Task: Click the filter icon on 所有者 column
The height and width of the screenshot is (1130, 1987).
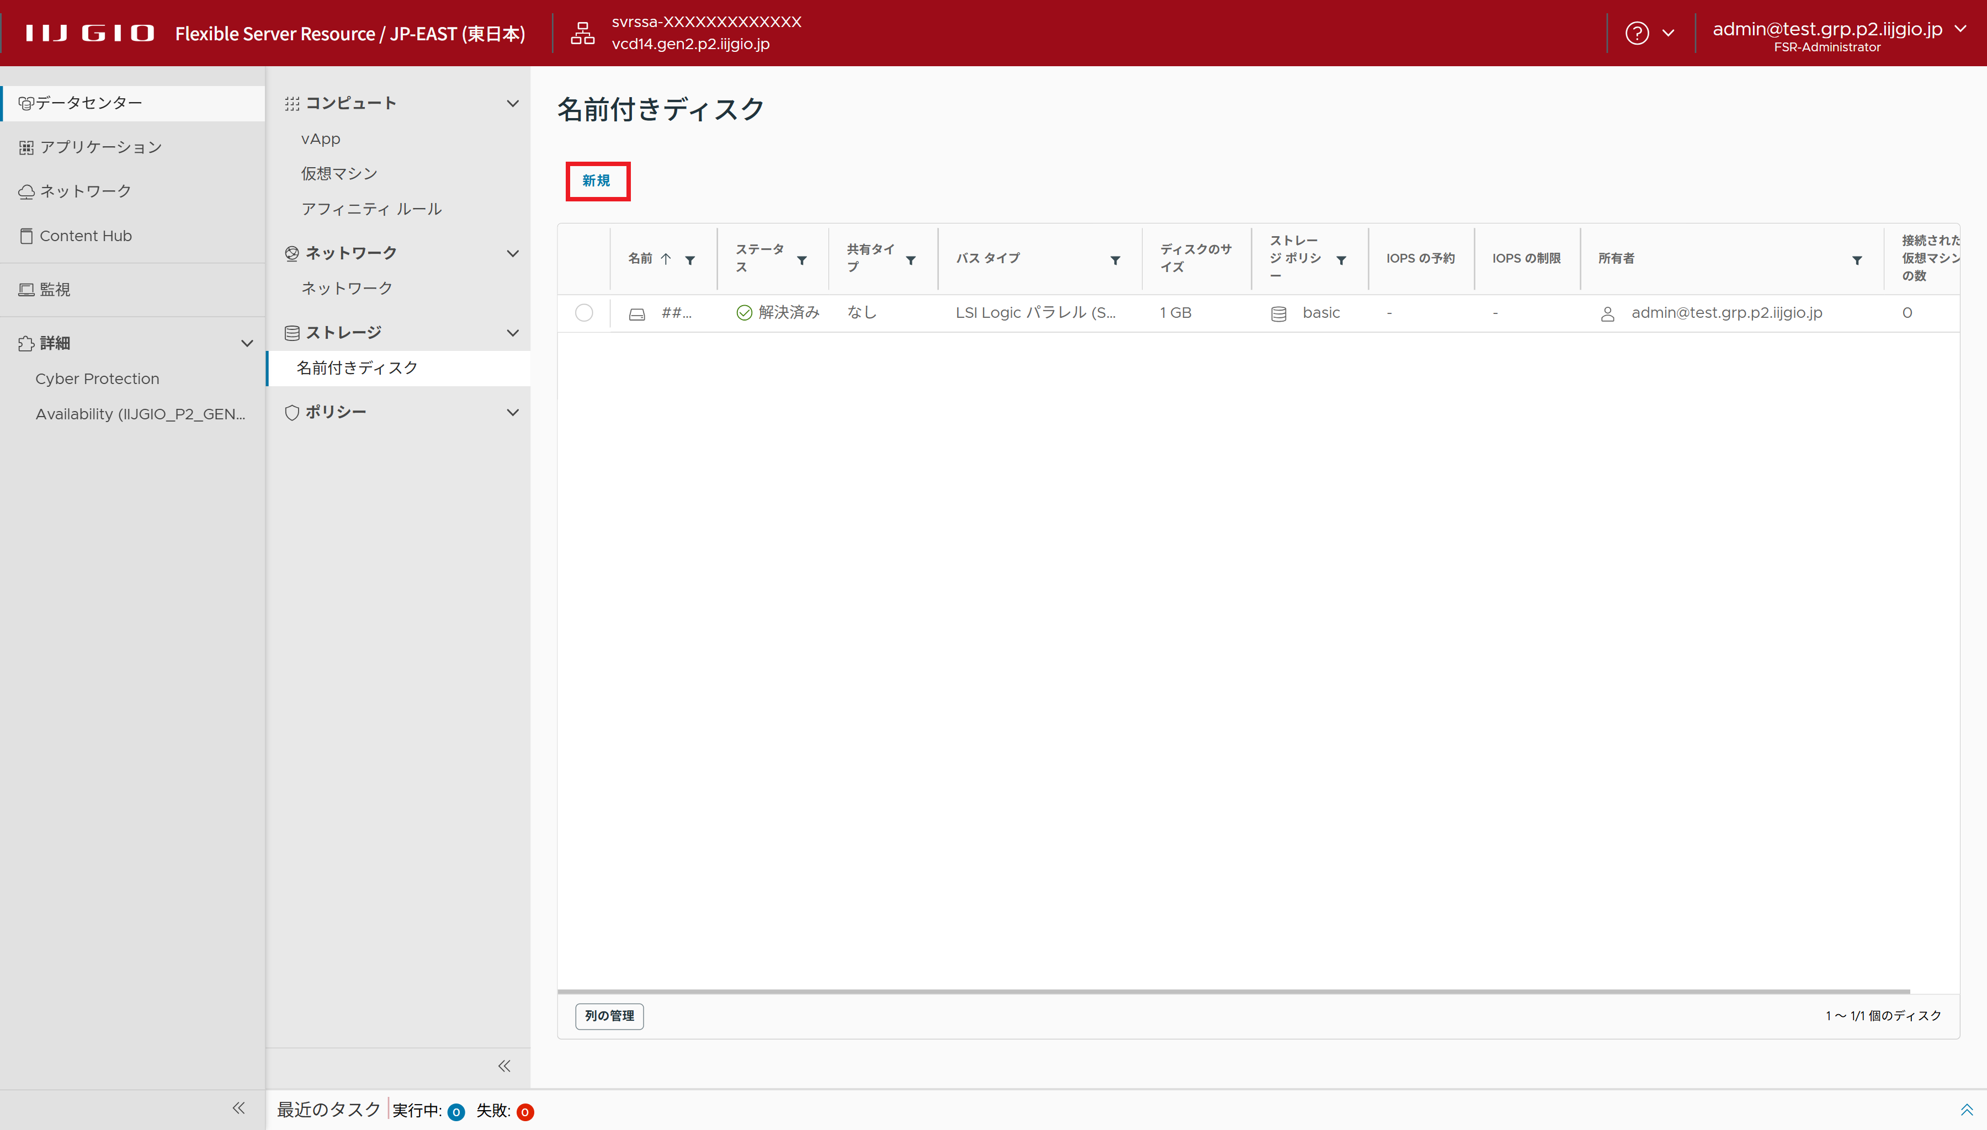Action: point(1857,260)
